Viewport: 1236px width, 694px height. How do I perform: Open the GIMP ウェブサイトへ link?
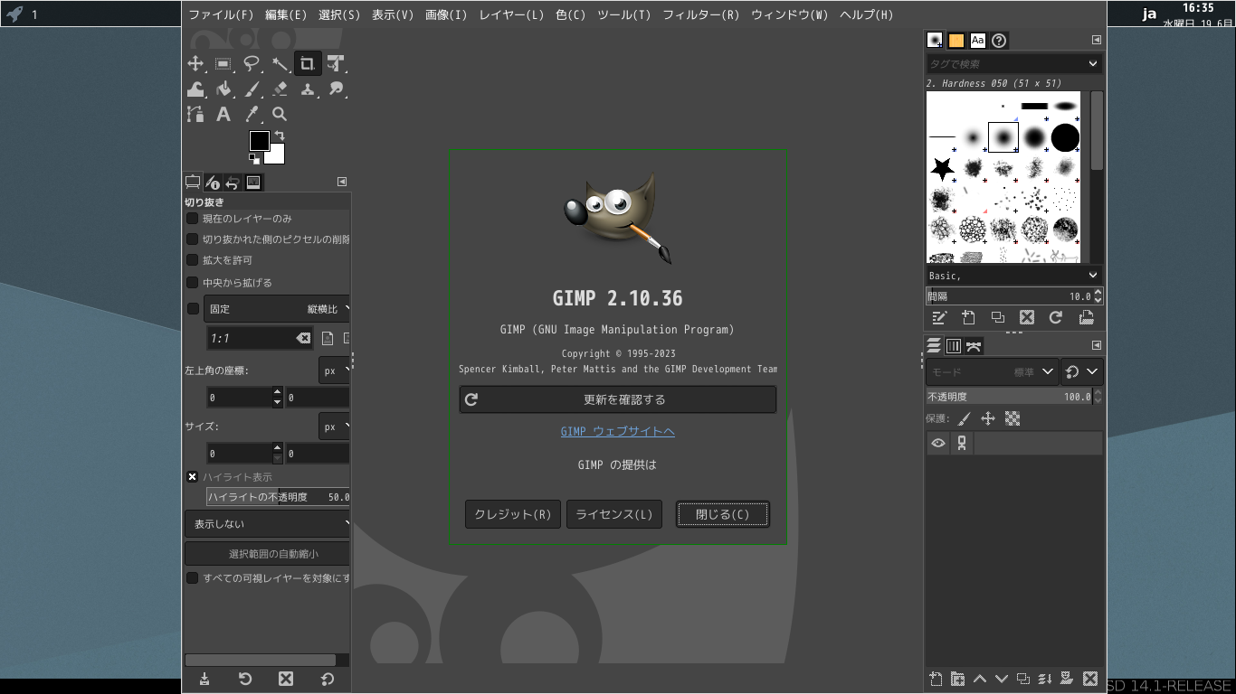click(617, 432)
